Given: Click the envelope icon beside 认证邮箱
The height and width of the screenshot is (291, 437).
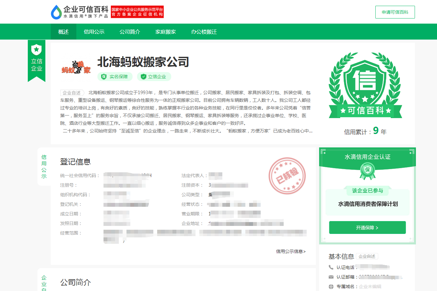Looking at the screenshot, I should pyautogui.click(x=331, y=277).
